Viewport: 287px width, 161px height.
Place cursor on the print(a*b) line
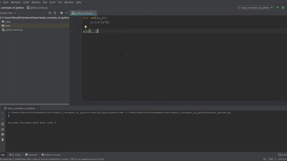100,22
